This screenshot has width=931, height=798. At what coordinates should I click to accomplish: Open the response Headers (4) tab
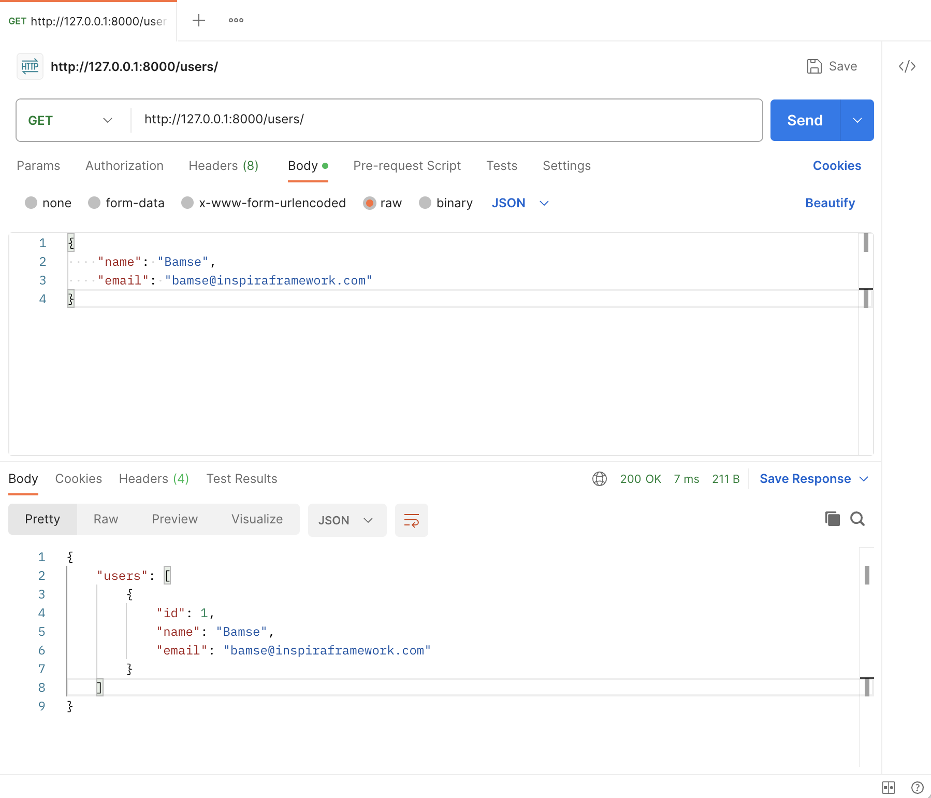point(154,479)
